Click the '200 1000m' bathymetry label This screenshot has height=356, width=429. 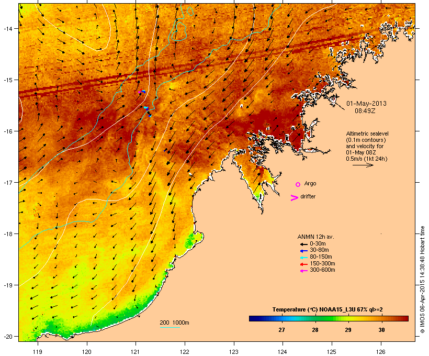(x=174, y=322)
